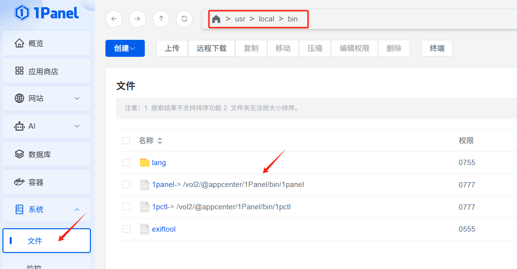517x269 pixels.
Task: Open 数据库 in the sidebar
Action: coord(47,154)
